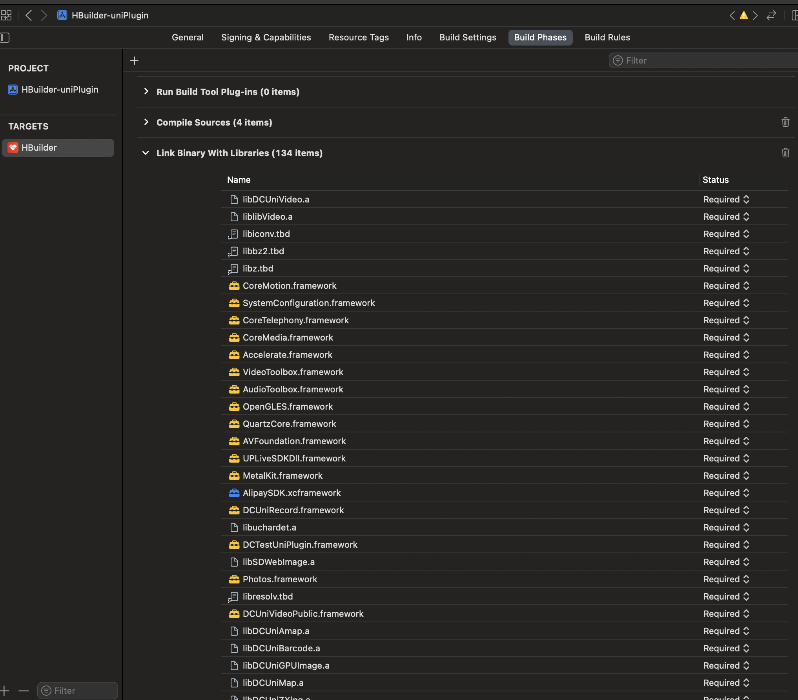Screen dimensions: 798x700
Task: Select HBuilder target in sidebar
Action: coord(58,148)
